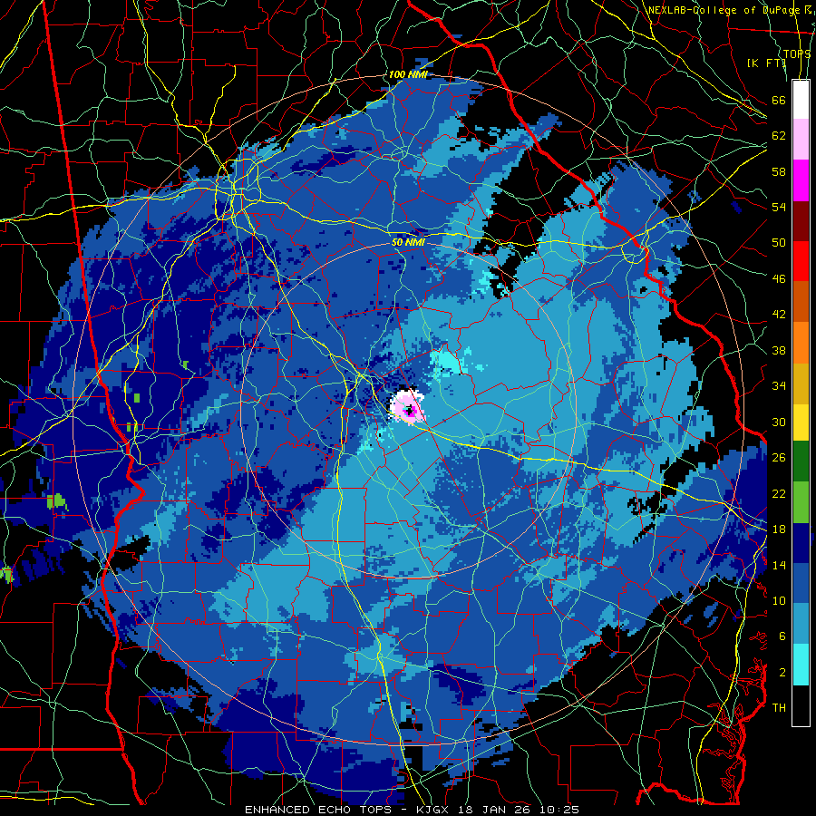Click the 100 NMI range ring label
The width and height of the screenshot is (816, 816).
pos(408,74)
